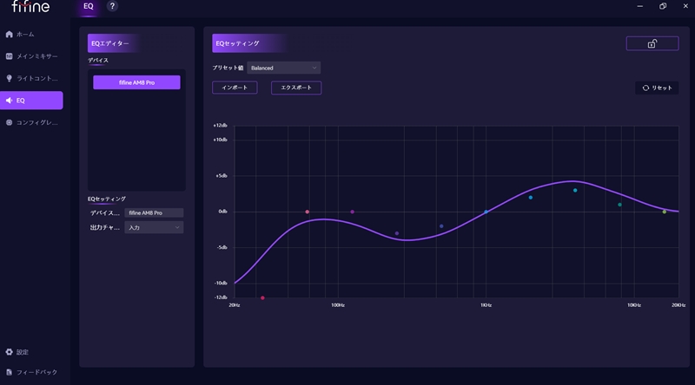This screenshot has width=695, height=385.
Task: Click the エクスポート export button
Action: pyautogui.click(x=296, y=88)
